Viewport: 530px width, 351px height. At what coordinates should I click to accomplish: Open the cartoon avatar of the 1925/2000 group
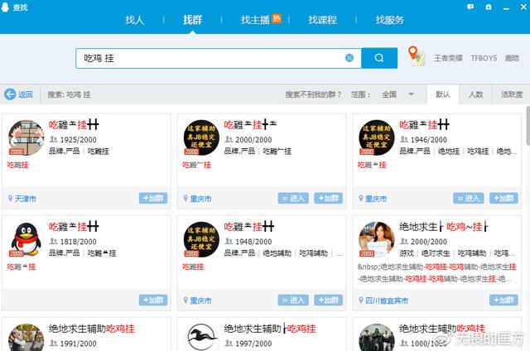(26, 137)
